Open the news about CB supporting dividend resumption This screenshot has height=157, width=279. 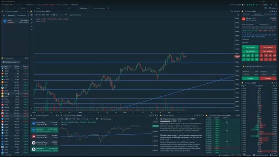178,120
